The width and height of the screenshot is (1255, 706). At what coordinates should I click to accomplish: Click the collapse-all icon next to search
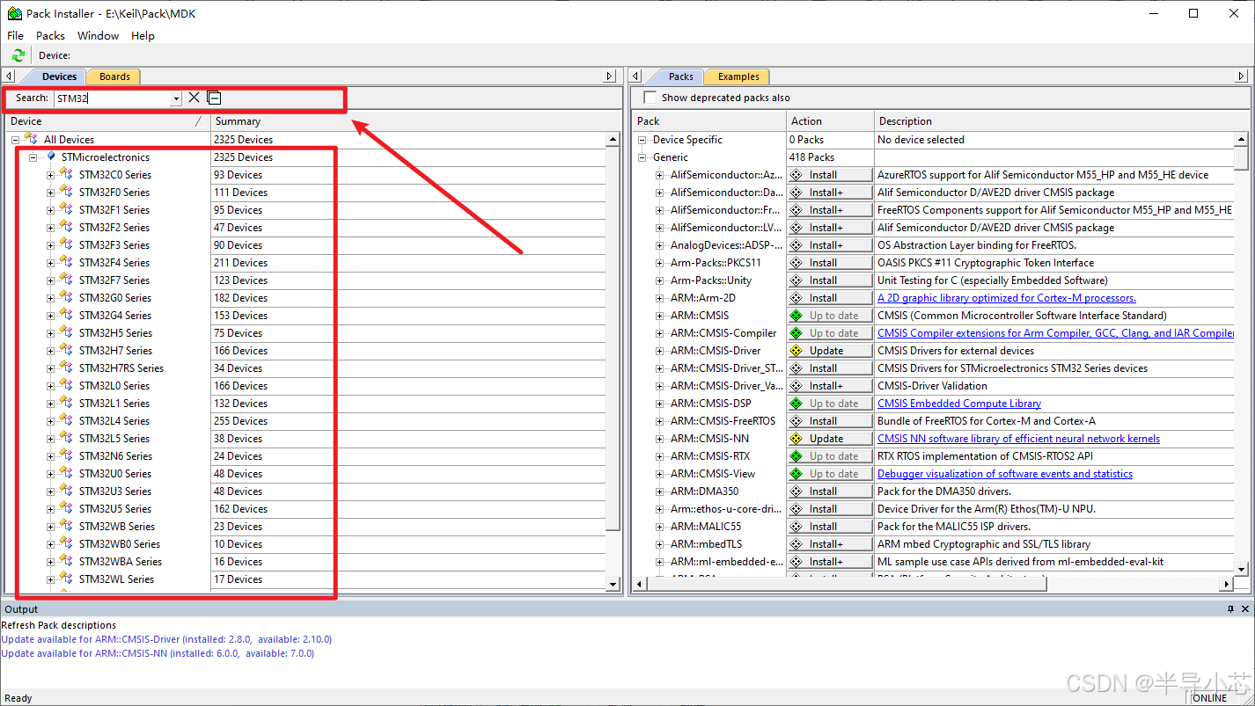[214, 98]
